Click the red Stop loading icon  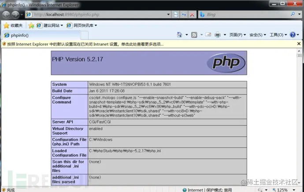pos(192,14)
